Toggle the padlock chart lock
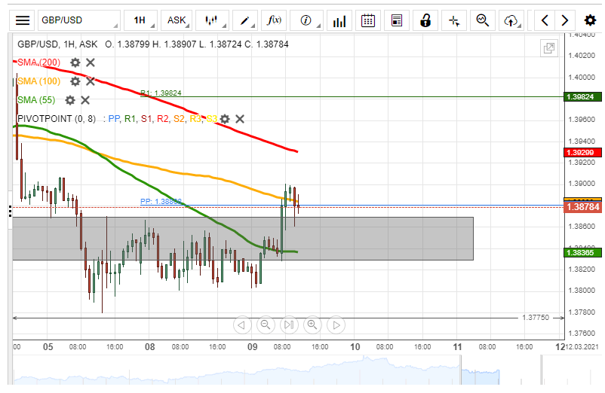 pos(425,20)
